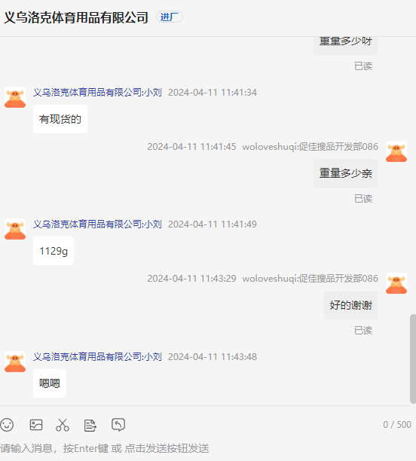The width and height of the screenshot is (416, 461).
Task: Open the company title 义乌洛克体育用品有限公司
Action: (x=76, y=17)
